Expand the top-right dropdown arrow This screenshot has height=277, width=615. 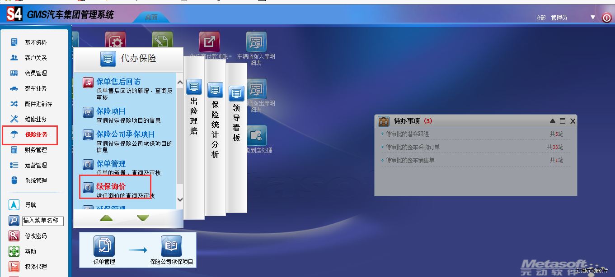(593, 18)
